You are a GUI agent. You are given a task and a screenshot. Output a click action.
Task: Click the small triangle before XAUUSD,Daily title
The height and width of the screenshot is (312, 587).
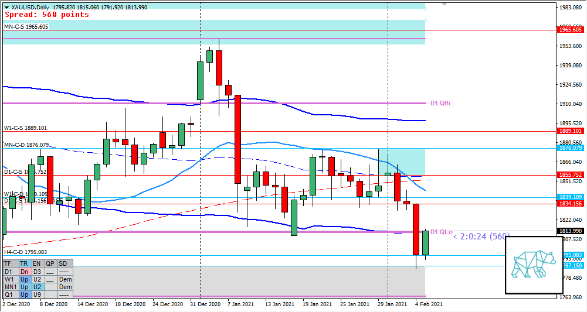pos(6,6)
